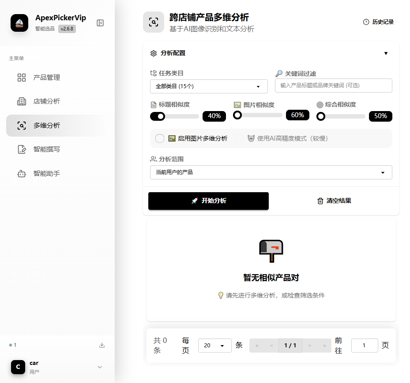
Task: Open 历史记录 history link
Action: tap(378, 22)
